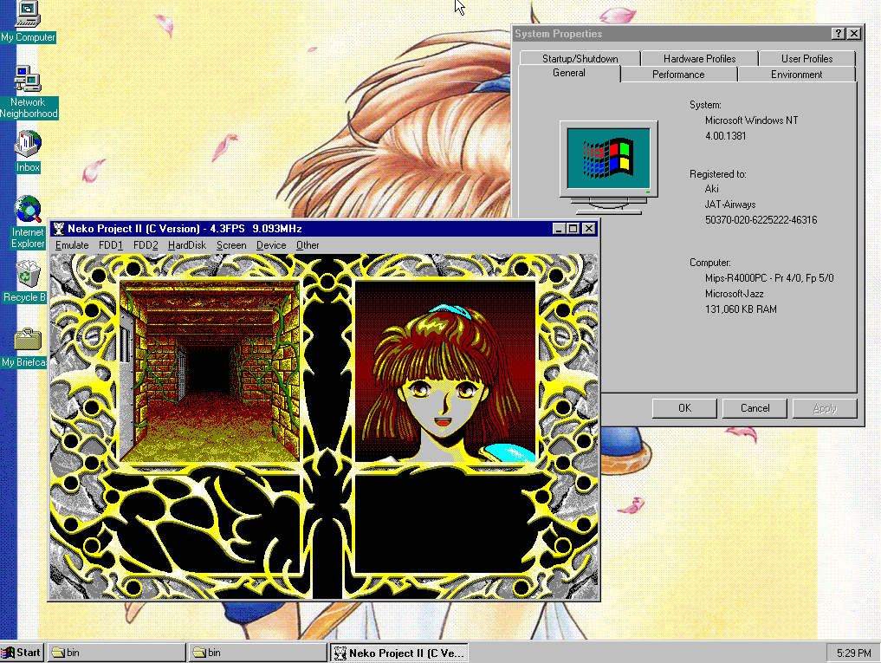Expand the FDD2 menu
Screen dimensions: 881x663
click(x=146, y=245)
